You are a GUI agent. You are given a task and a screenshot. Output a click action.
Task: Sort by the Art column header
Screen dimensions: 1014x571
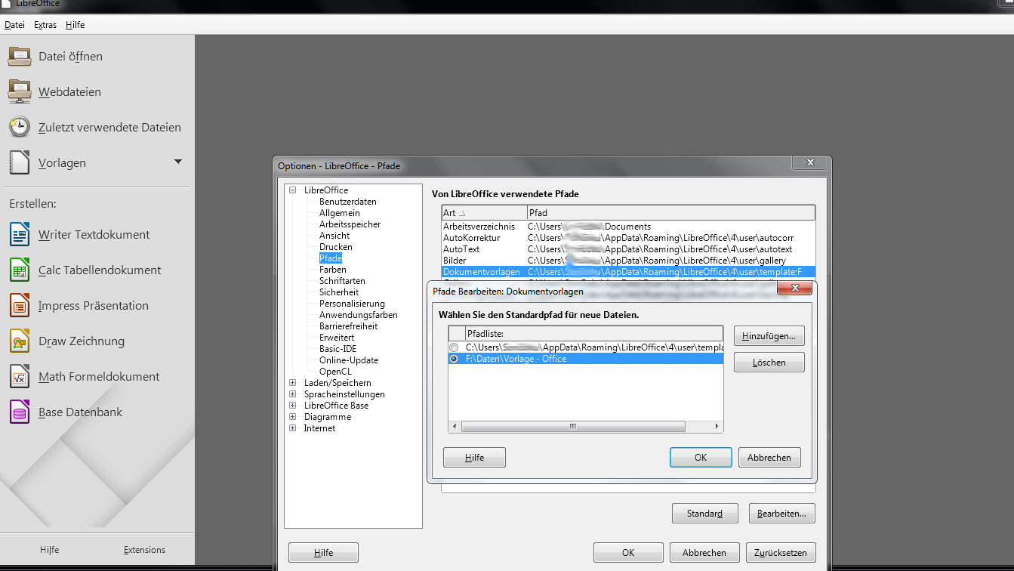(x=484, y=213)
